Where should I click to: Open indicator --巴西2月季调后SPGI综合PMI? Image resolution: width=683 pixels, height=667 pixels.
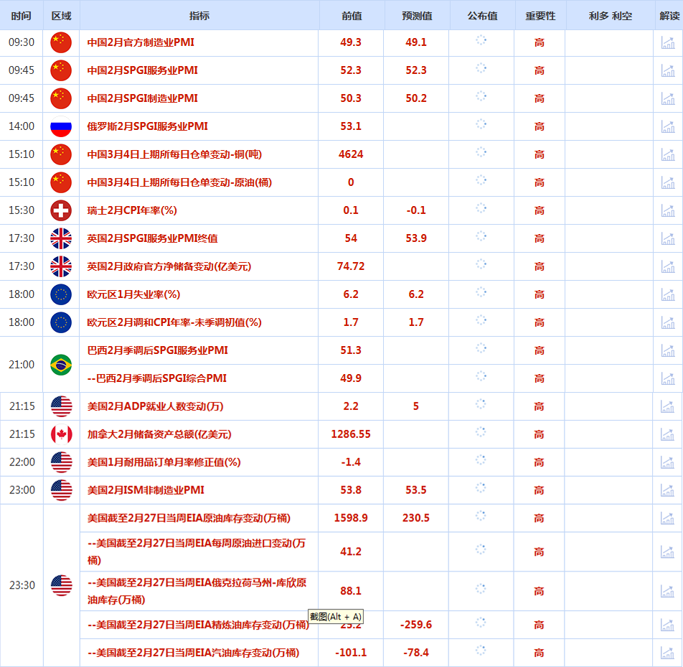(157, 378)
